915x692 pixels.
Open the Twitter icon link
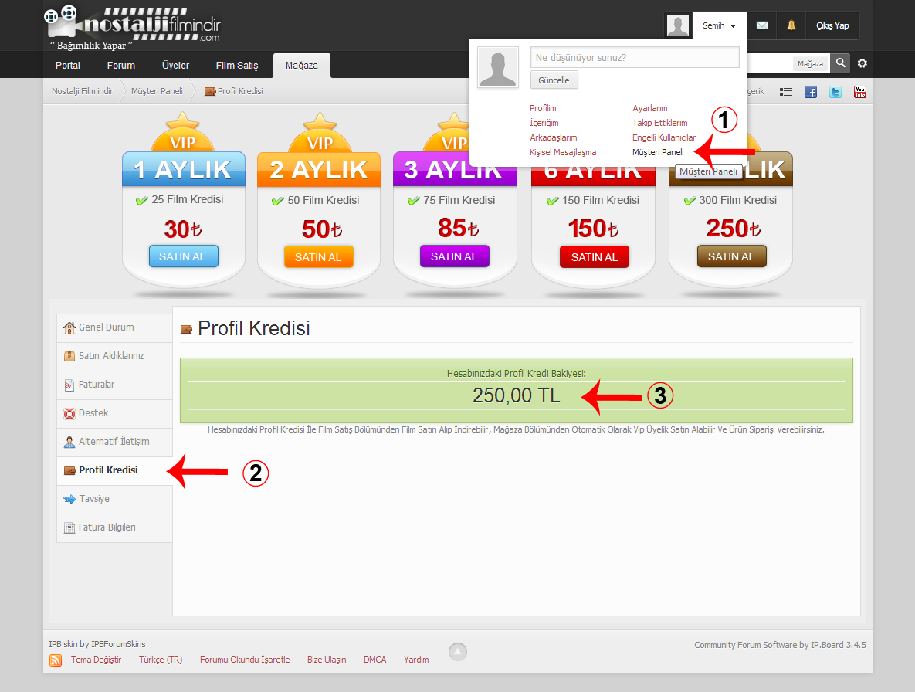click(x=835, y=92)
